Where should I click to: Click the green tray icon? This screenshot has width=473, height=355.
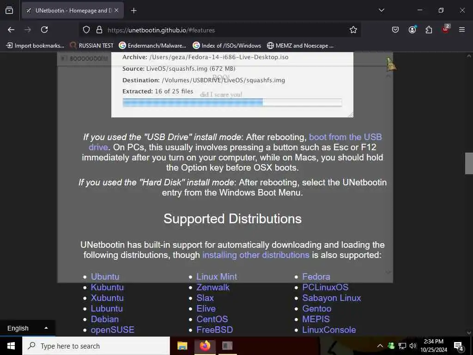(x=391, y=346)
